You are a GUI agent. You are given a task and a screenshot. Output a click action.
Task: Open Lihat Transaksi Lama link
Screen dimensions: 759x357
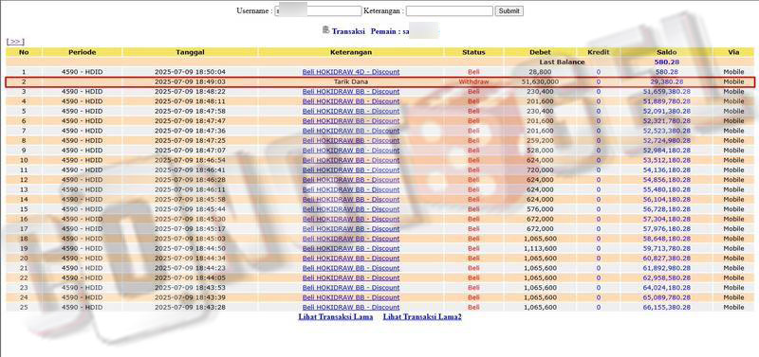tap(336, 317)
